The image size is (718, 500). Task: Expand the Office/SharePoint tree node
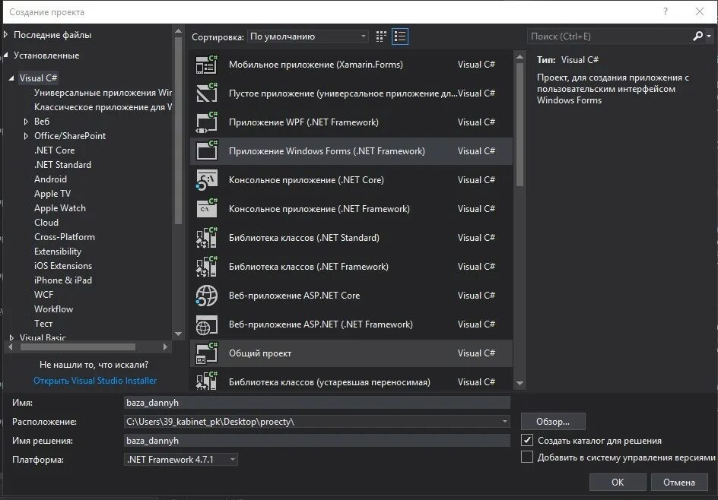[26, 136]
